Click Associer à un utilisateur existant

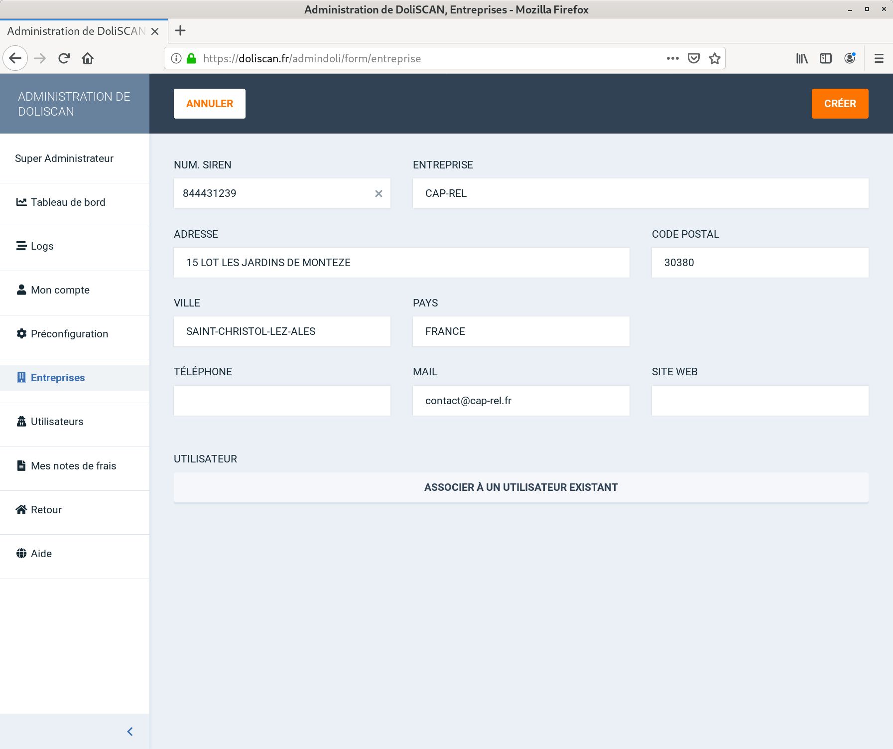coord(520,487)
